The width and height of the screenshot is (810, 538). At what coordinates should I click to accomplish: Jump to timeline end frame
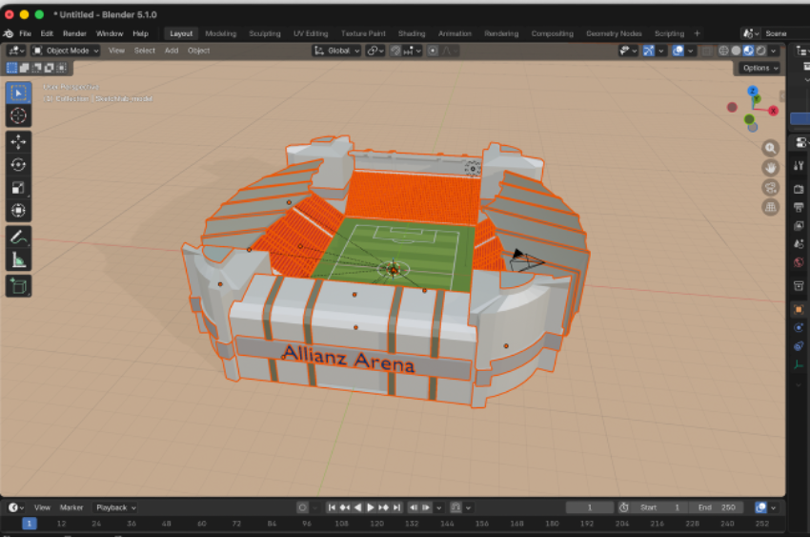tap(396, 507)
